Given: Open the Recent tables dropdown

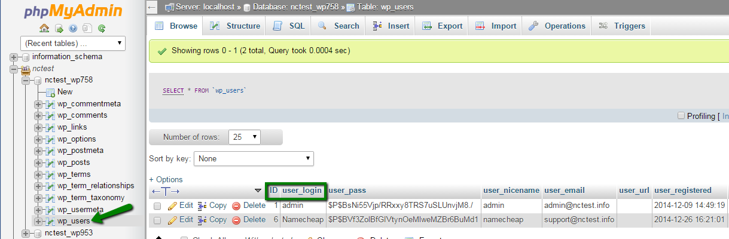Looking at the screenshot, I should [72, 43].
